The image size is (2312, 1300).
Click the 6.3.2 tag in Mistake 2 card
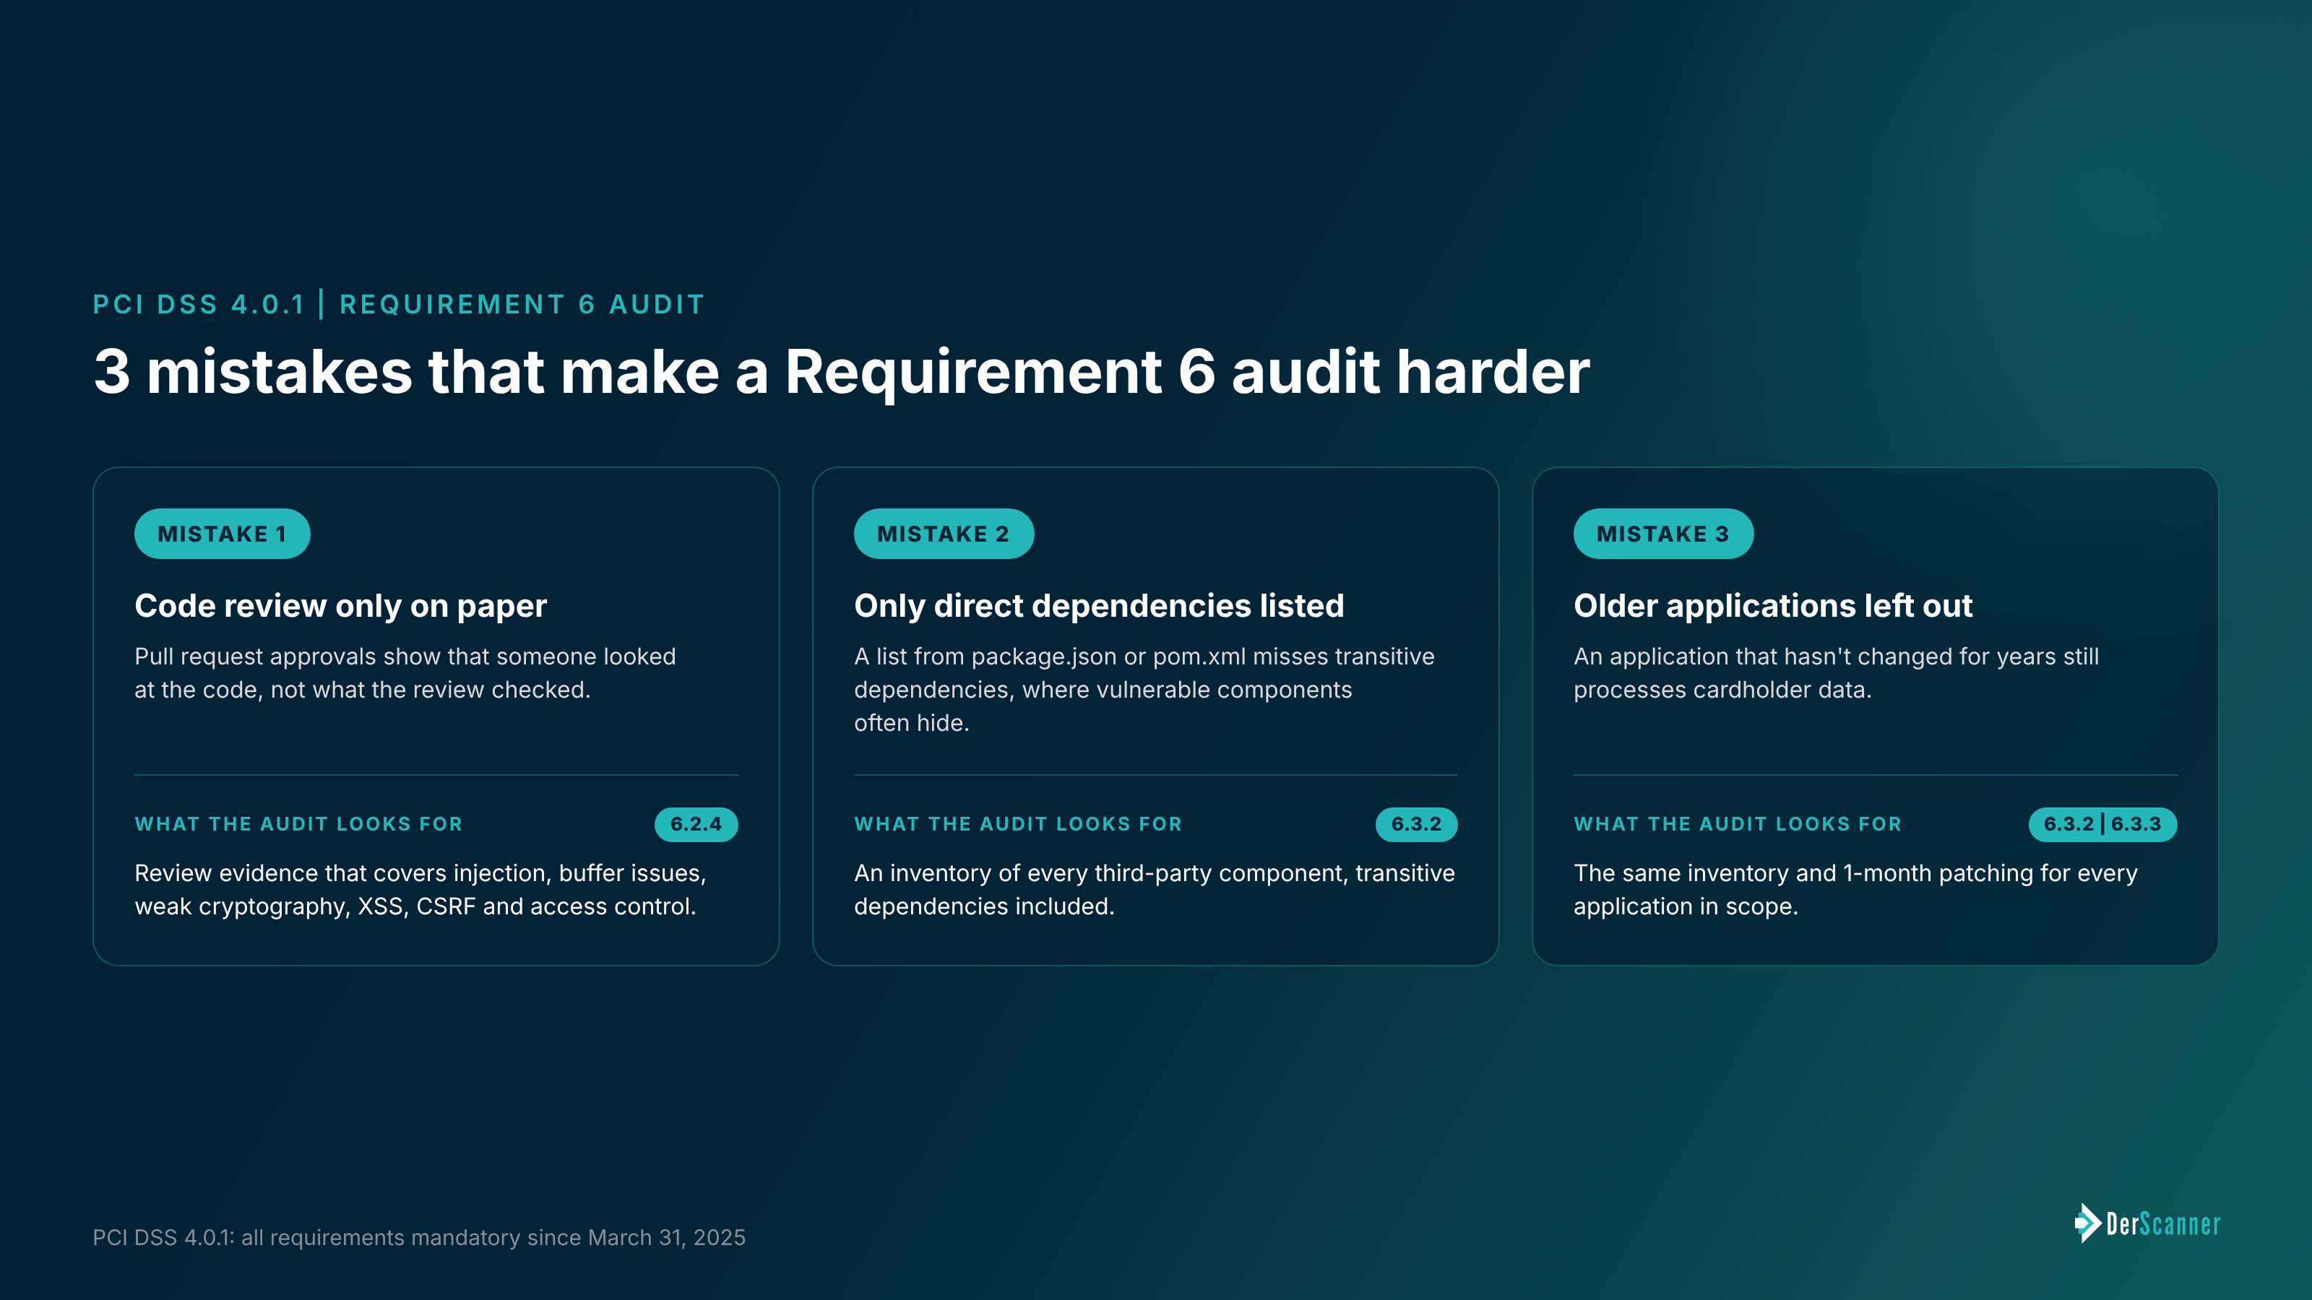(x=1416, y=823)
